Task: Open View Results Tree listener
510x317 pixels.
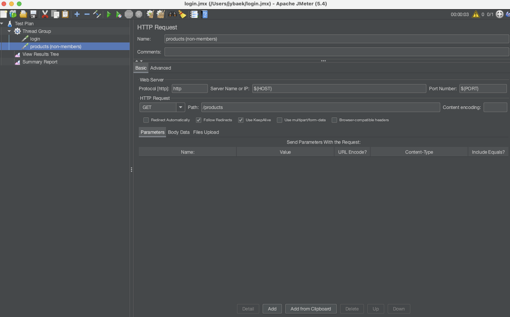Action: tap(41, 54)
